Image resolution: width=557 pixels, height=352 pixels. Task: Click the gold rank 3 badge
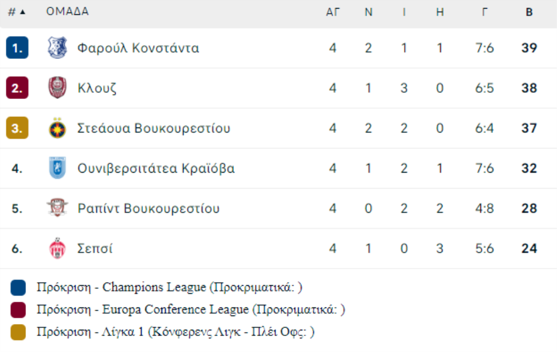pos(17,128)
